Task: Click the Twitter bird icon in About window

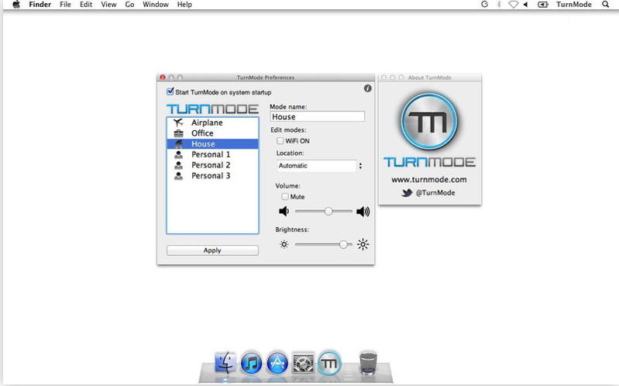Action: [x=407, y=193]
